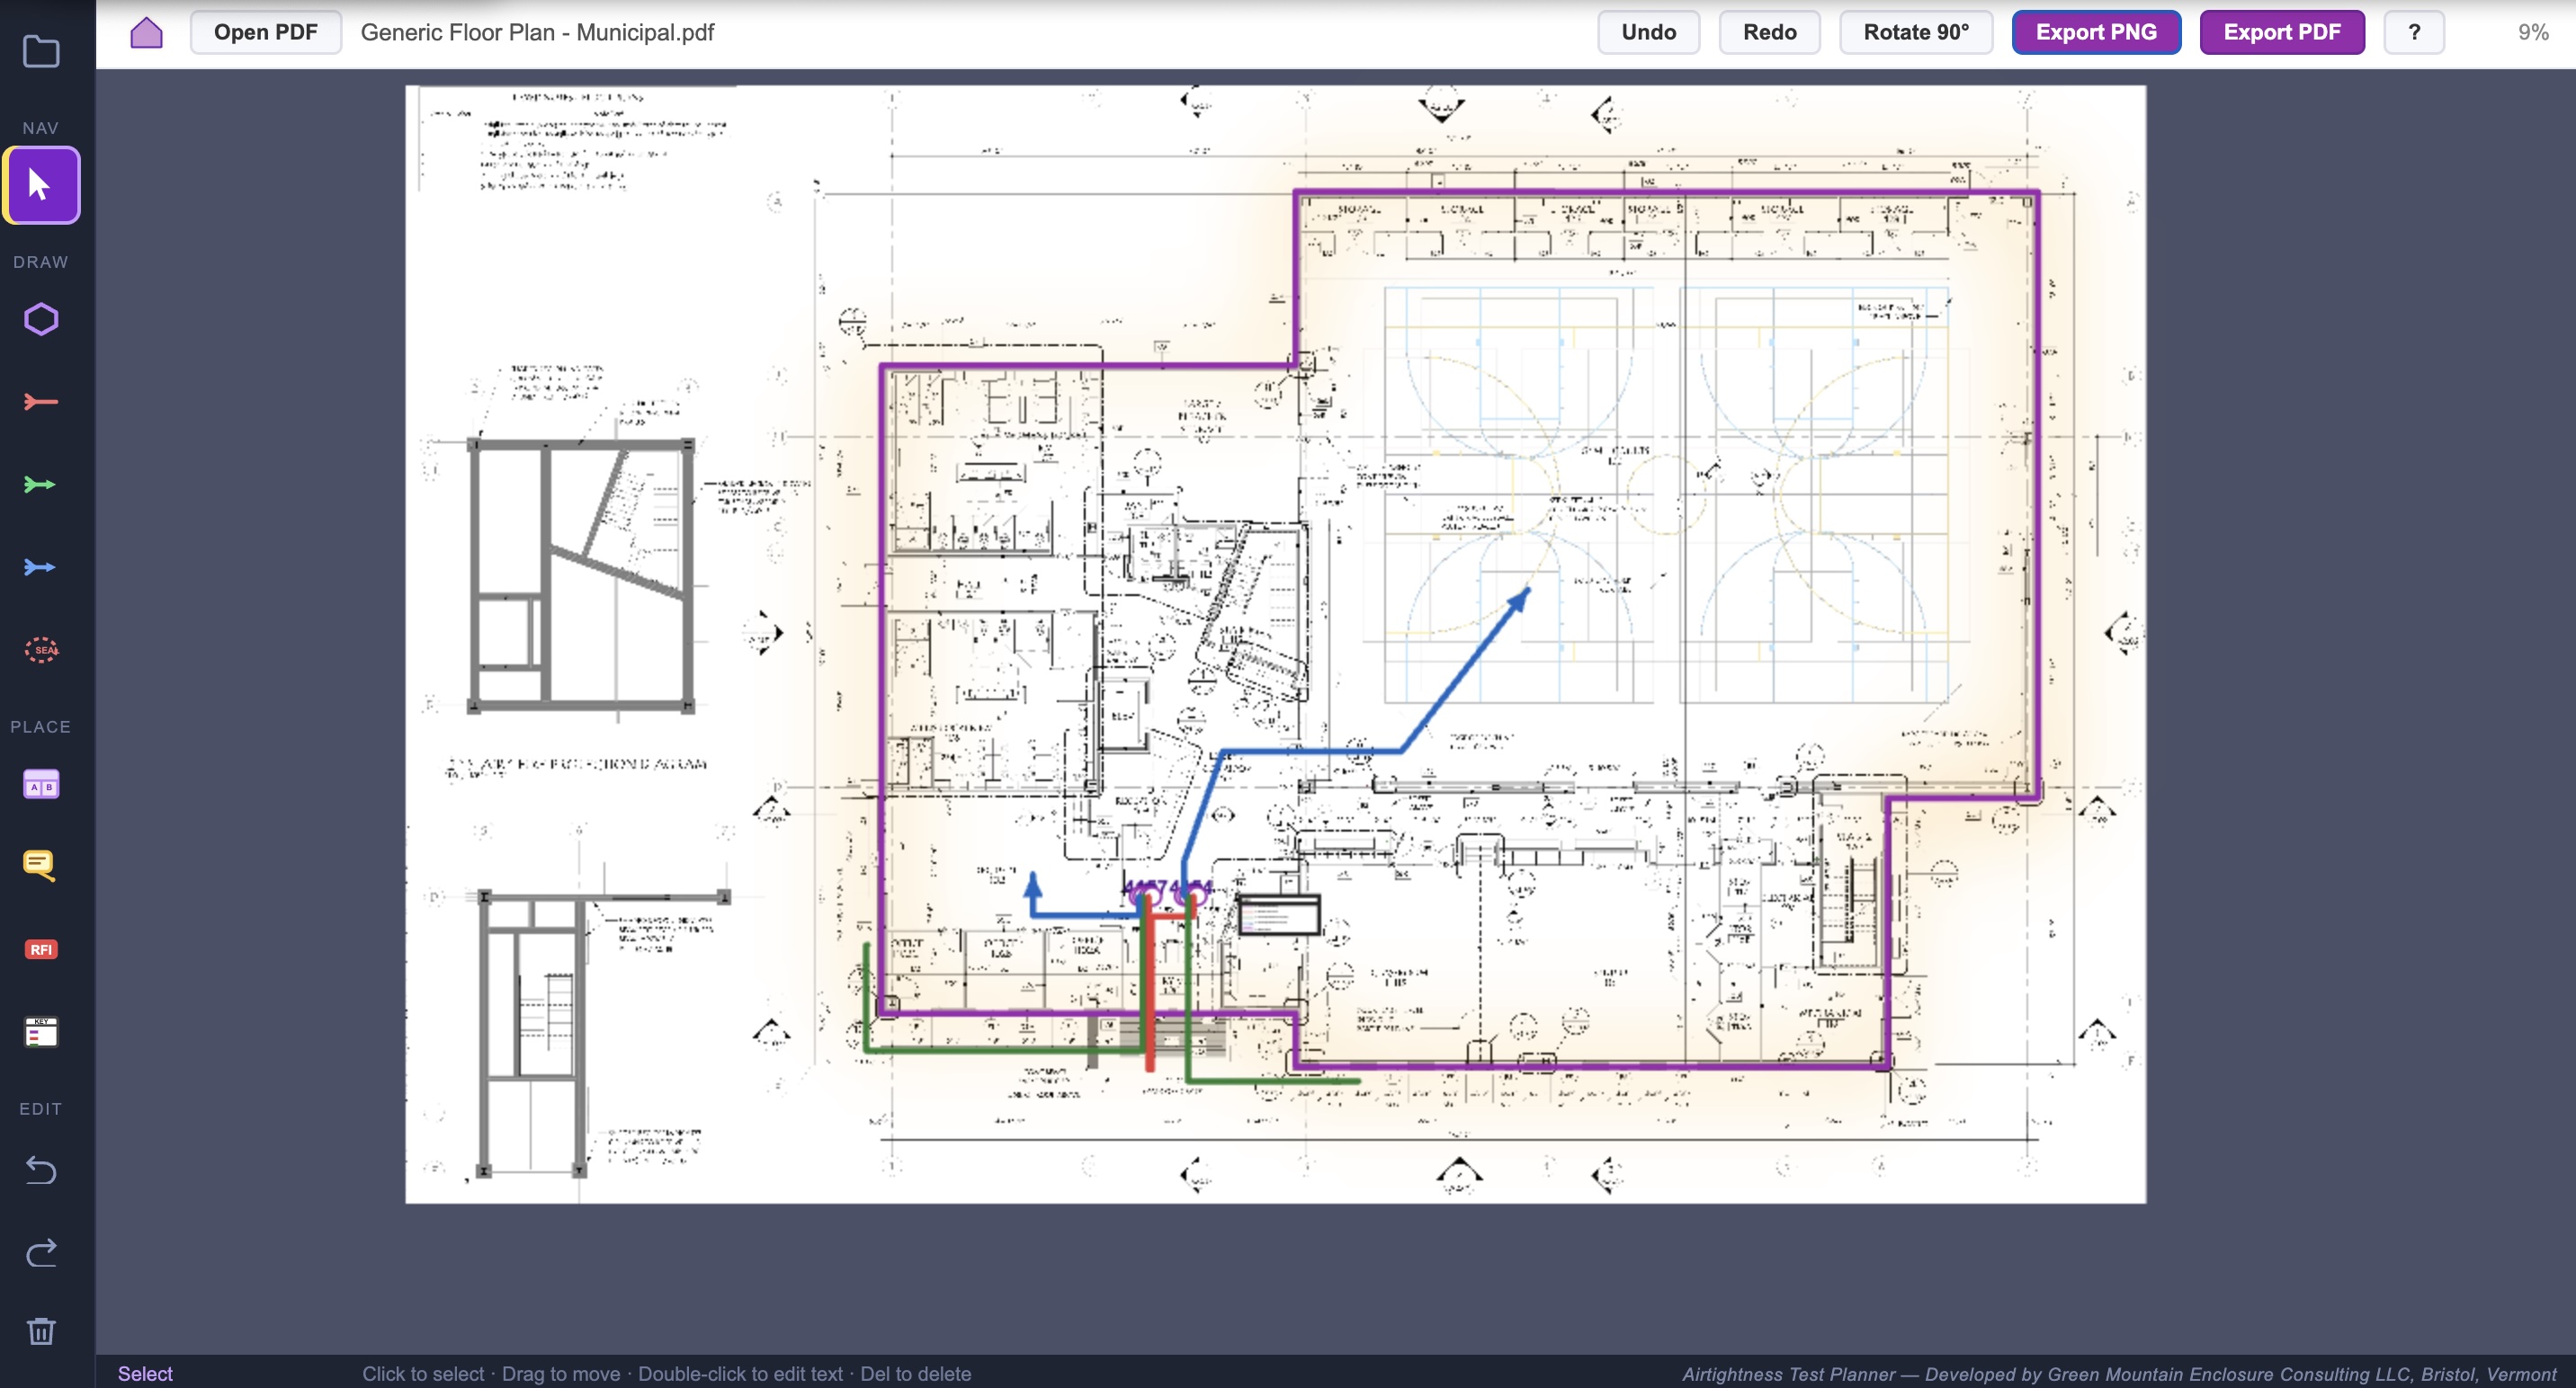Undo via the sidebar arrow icon
This screenshot has height=1388, width=2576.
point(41,1170)
